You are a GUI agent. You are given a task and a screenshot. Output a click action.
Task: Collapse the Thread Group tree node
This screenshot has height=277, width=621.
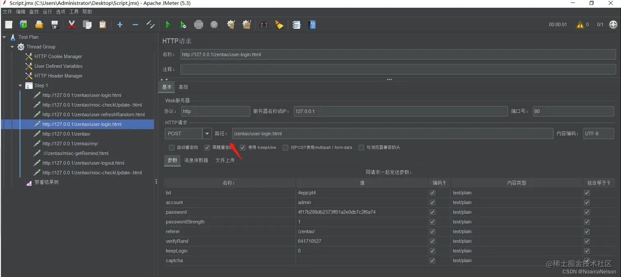tap(12, 47)
